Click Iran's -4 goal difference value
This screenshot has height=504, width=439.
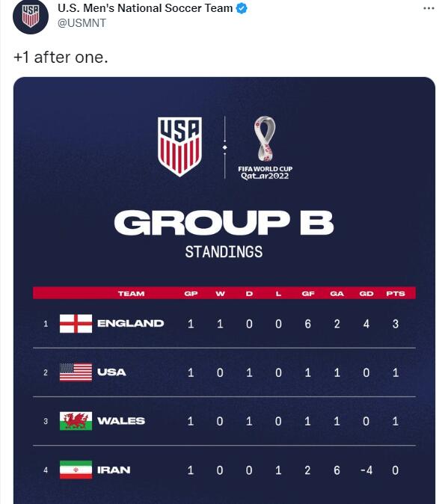(366, 470)
